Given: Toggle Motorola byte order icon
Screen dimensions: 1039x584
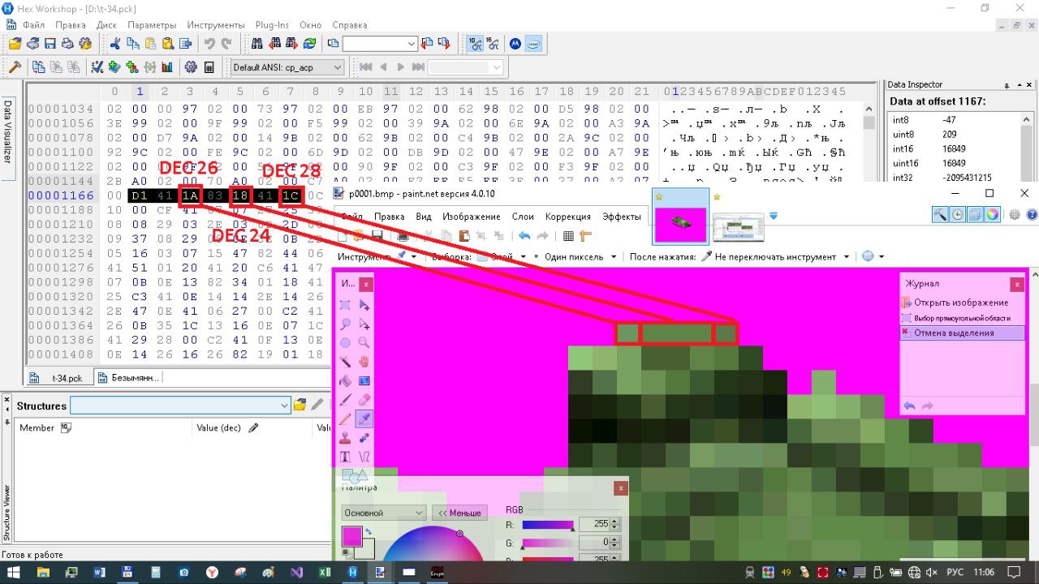Looking at the screenshot, I should tap(515, 44).
